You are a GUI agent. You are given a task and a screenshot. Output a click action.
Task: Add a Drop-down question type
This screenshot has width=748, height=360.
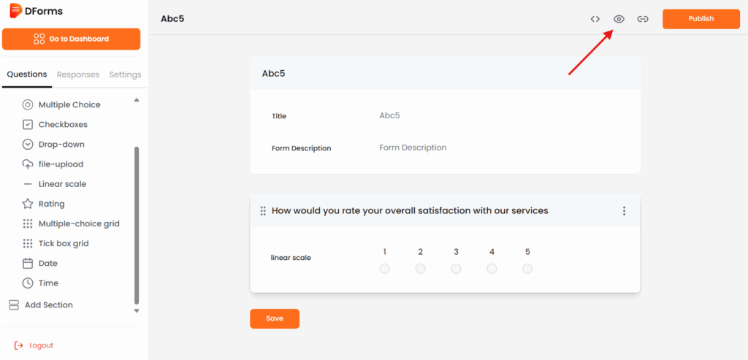[x=61, y=145]
